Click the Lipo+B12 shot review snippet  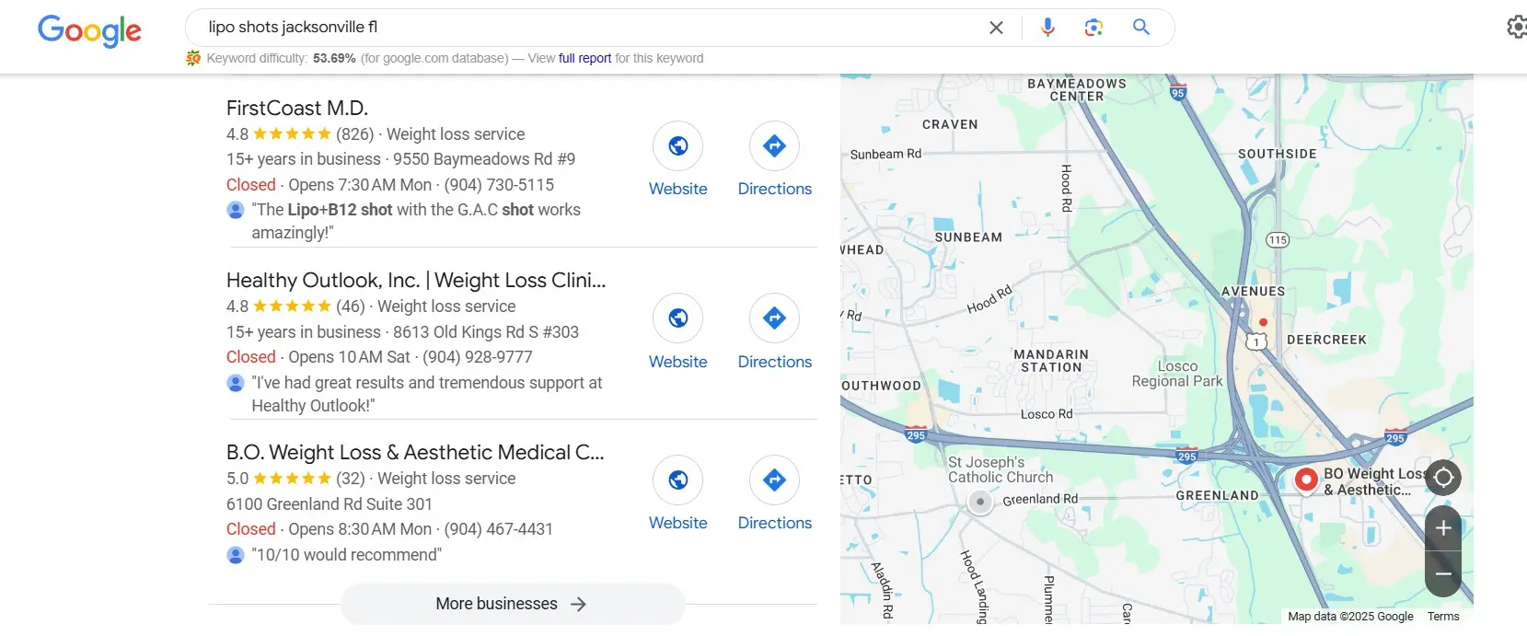point(416,221)
